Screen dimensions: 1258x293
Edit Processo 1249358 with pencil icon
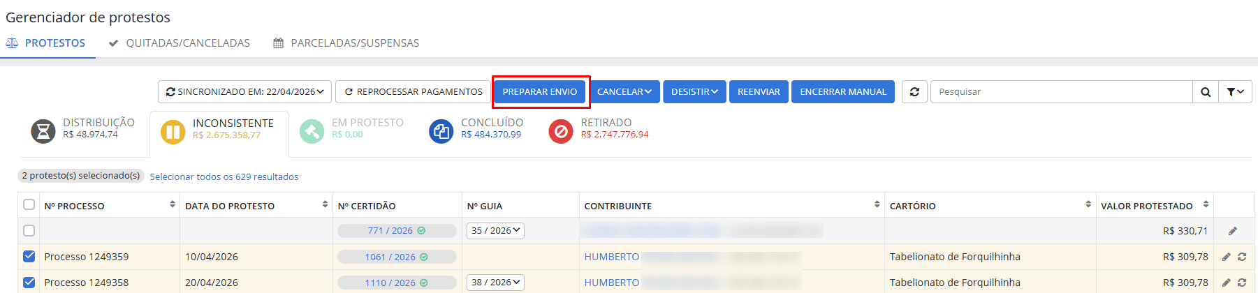(x=1226, y=283)
